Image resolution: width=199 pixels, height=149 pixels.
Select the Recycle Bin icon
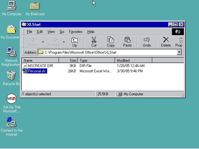[11, 78]
